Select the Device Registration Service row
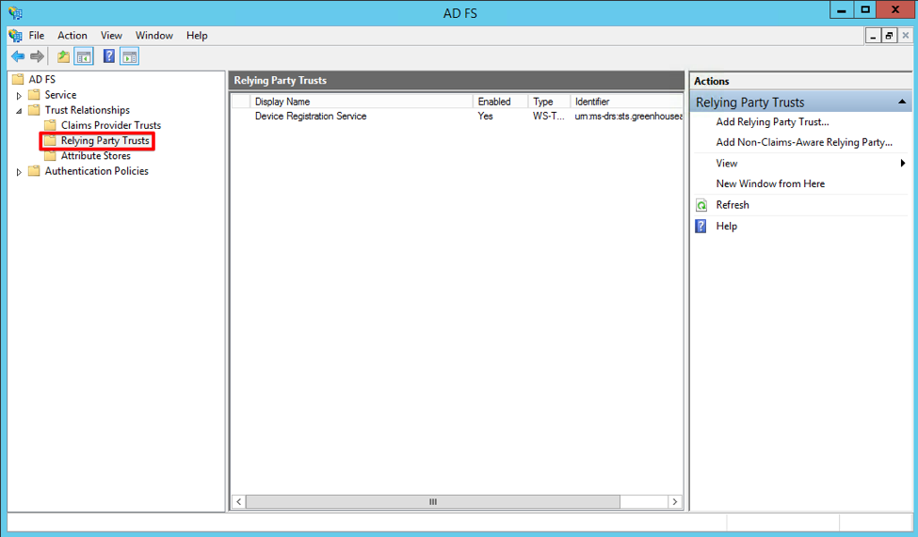918x537 pixels. pos(311,117)
